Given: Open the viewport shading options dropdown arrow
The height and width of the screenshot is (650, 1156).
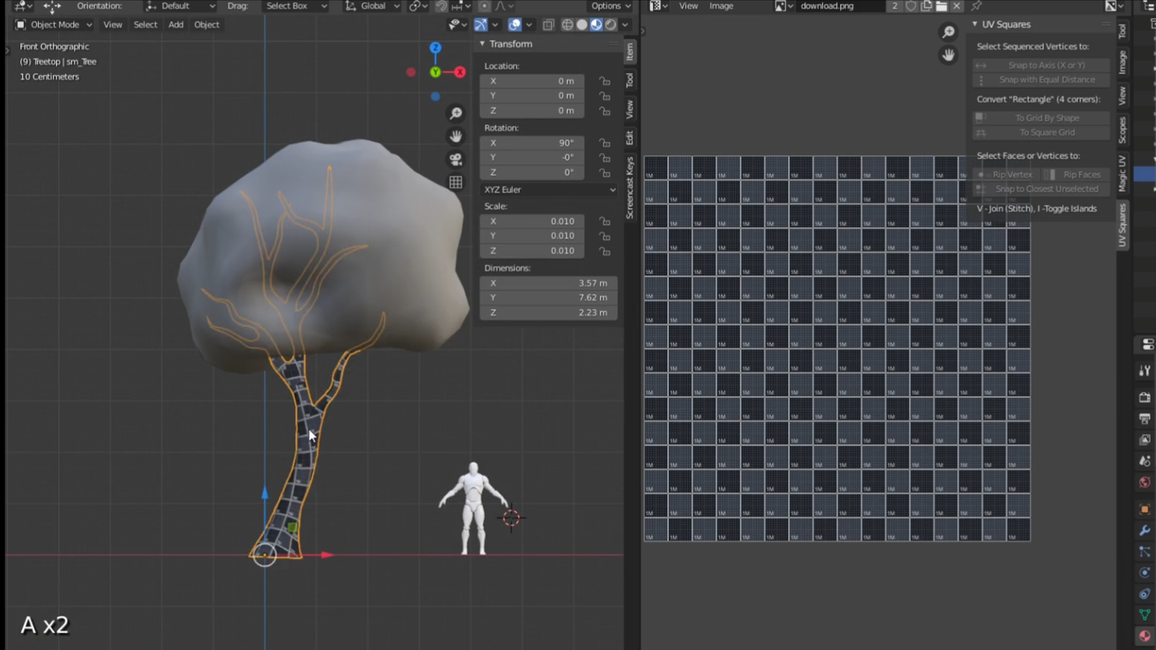Looking at the screenshot, I should 625,25.
